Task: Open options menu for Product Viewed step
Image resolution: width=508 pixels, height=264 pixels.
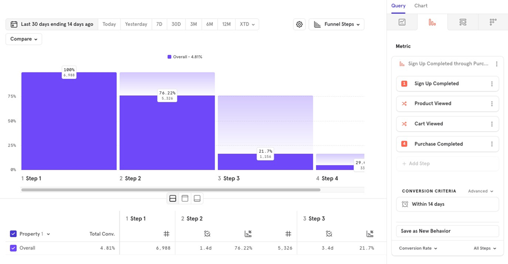Action: coord(492,104)
